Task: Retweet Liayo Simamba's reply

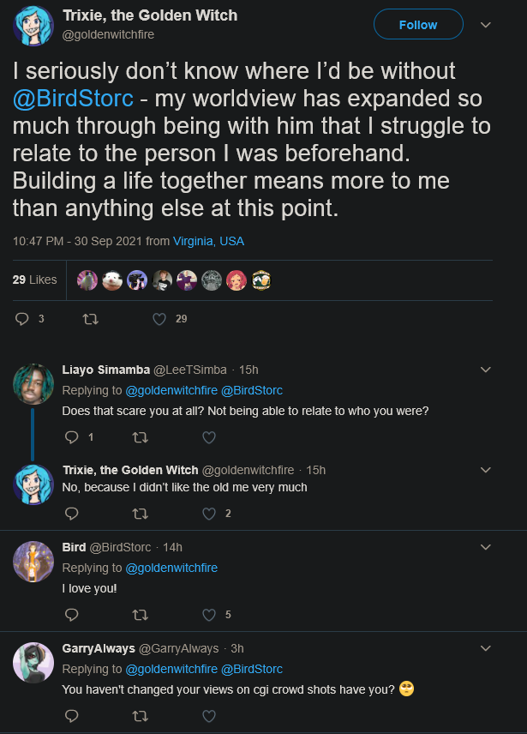Action: (x=141, y=437)
